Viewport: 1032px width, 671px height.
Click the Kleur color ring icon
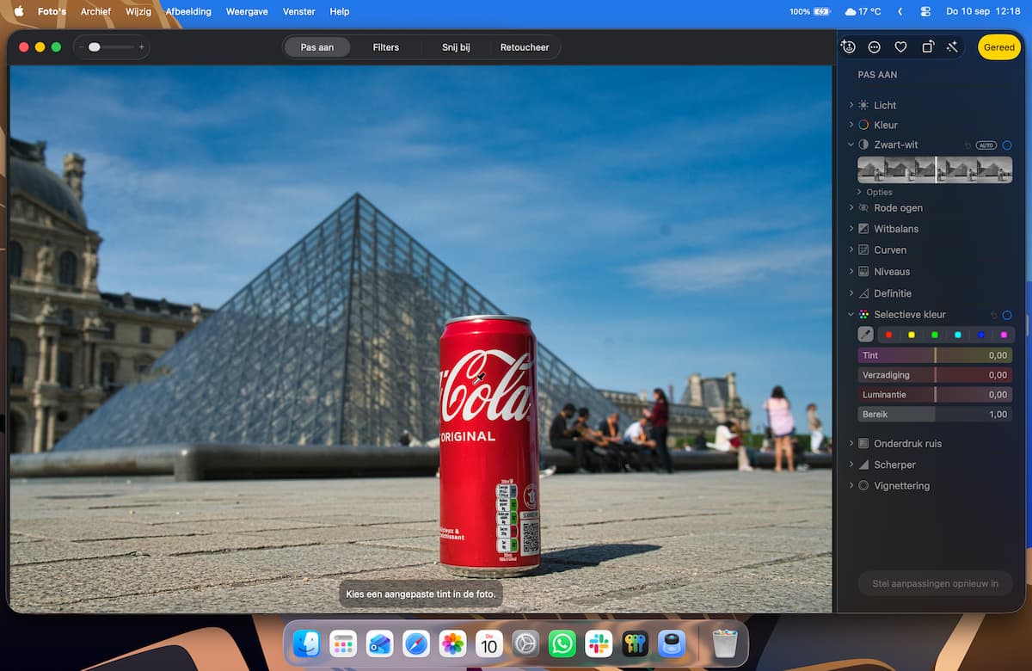(863, 125)
